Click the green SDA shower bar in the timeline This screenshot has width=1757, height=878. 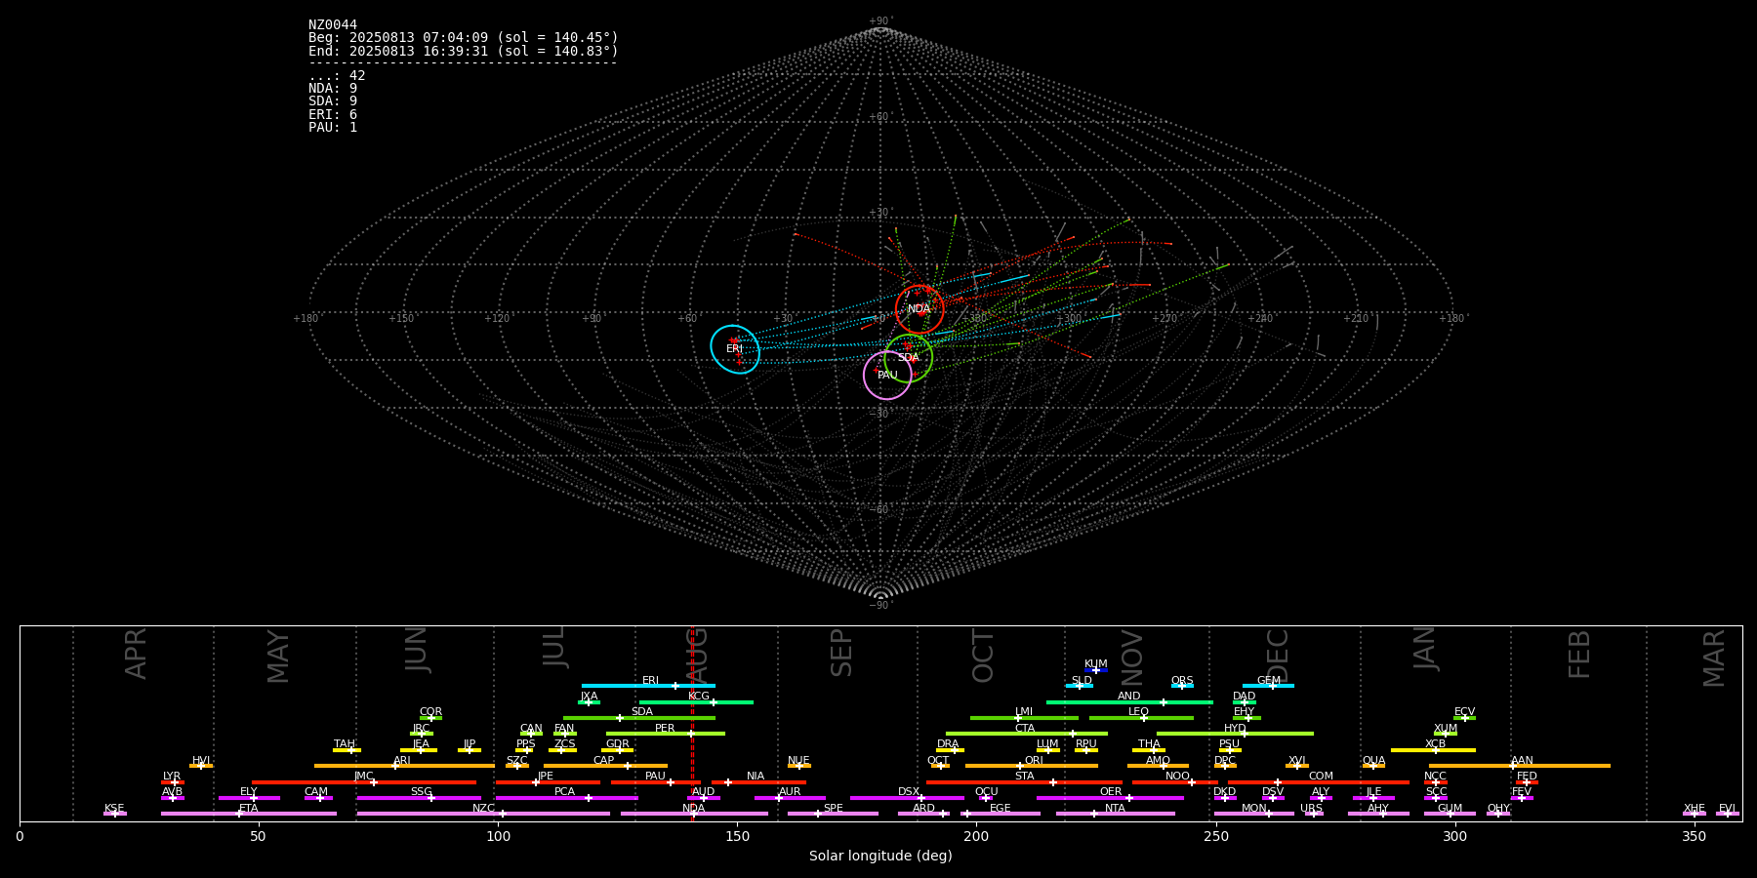coord(639,718)
